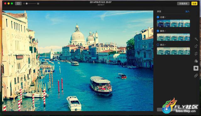Uncheck the 顏色 adjustment checkbox

(x=158, y=31)
